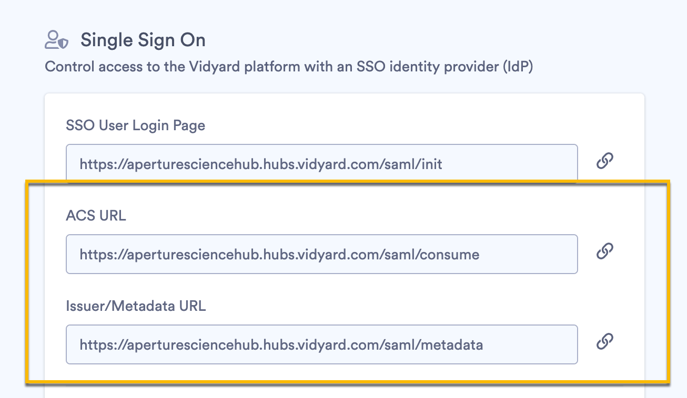Select the Issuer/Metadata URL input field

(321, 344)
